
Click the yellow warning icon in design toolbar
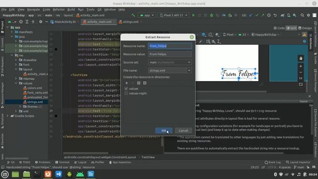pos(305,35)
